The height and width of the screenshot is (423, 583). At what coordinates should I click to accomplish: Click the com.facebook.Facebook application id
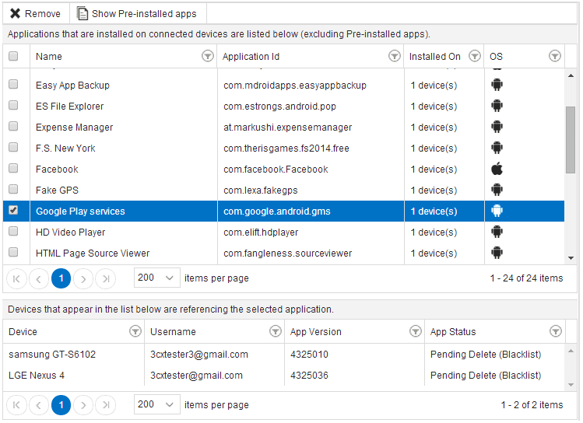point(276,170)
